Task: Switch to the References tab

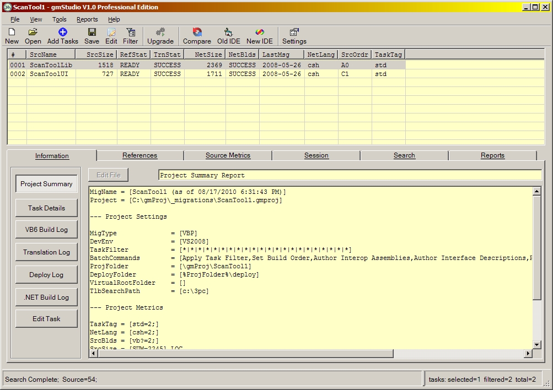Action: click(139, 155)
